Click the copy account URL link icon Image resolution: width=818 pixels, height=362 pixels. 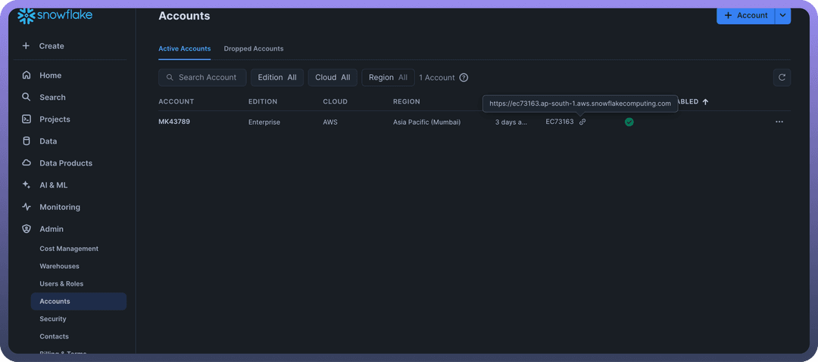(x=582, y=122)
